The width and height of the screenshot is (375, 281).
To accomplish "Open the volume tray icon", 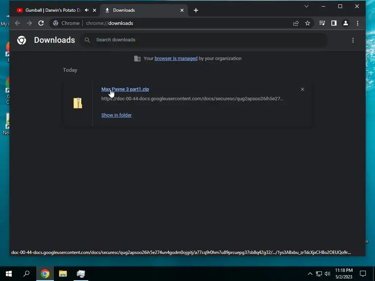I will coord(327,274).
